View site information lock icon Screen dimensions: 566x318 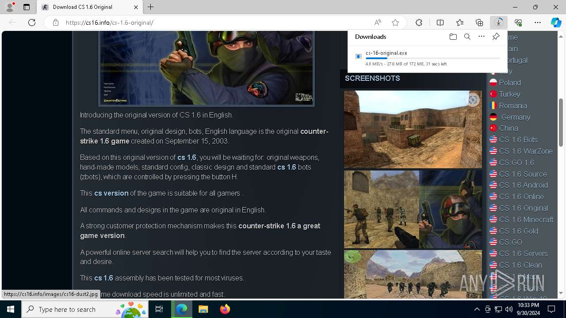[56, 23]
